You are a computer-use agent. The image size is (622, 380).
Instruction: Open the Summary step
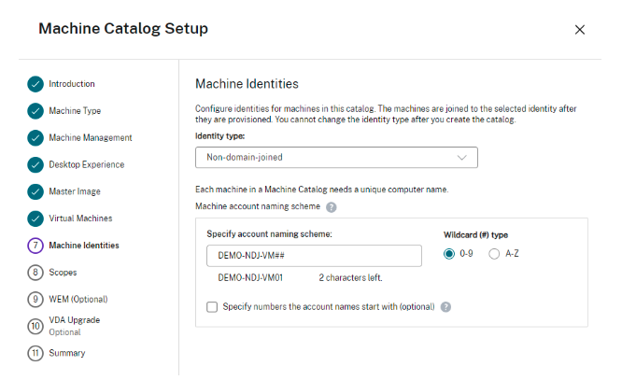66,353
